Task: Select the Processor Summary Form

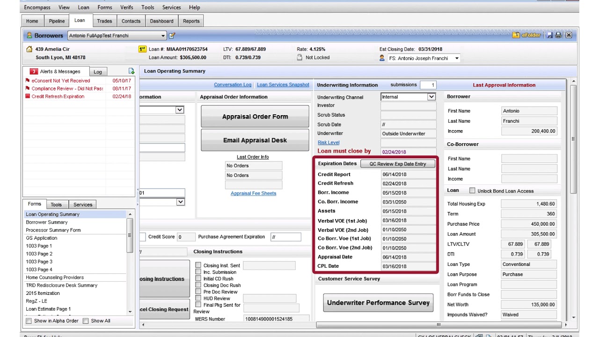Action: [53, 230]
